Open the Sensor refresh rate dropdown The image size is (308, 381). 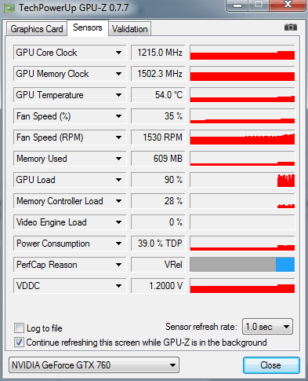(x=267, y=327)
